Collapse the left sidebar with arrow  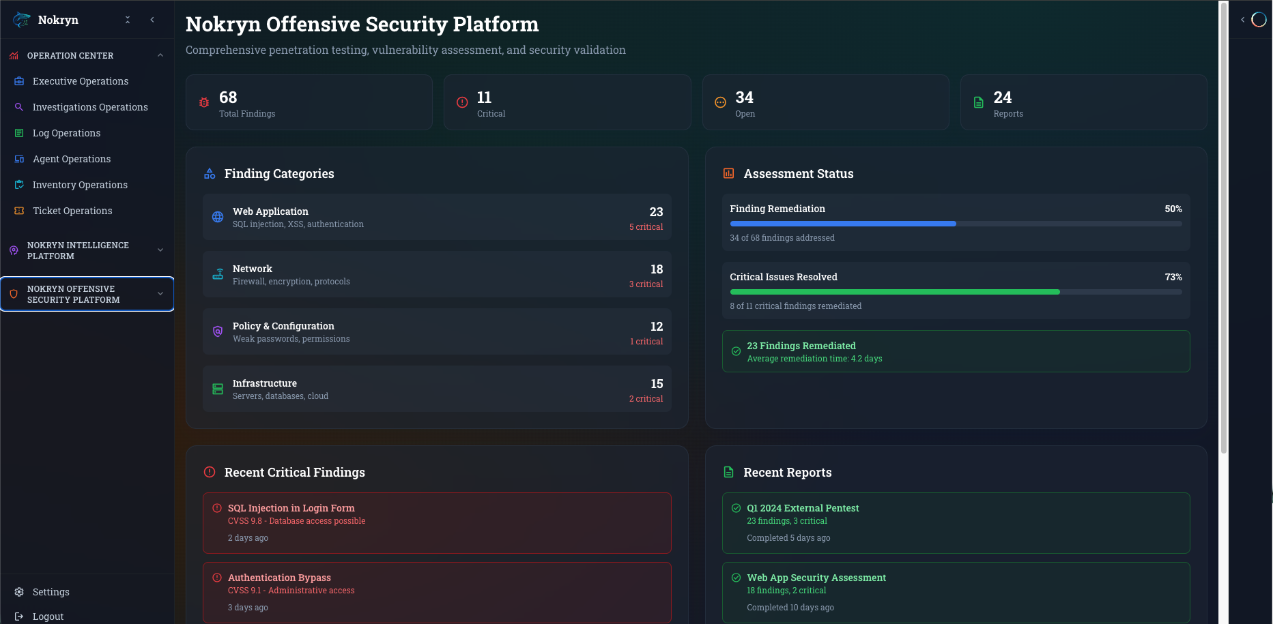pos(152,20)
